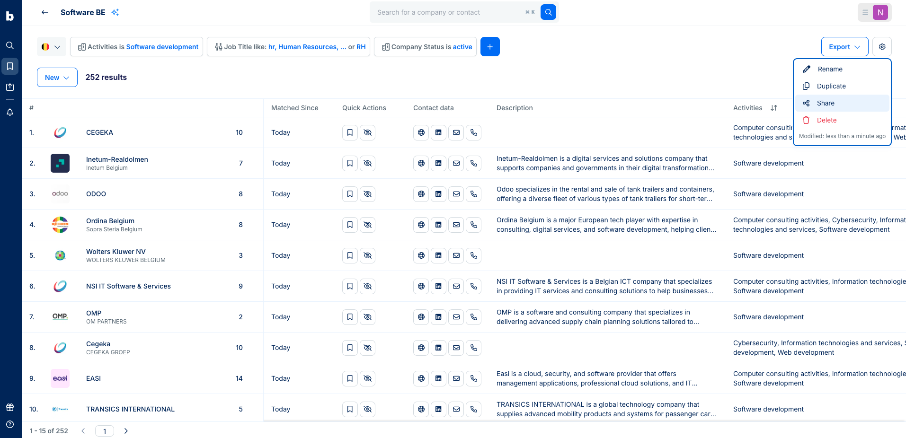Hide Inetum-Realdolmen with eye icon
Screen dimensions: 906x438
[x=368, y=163]
